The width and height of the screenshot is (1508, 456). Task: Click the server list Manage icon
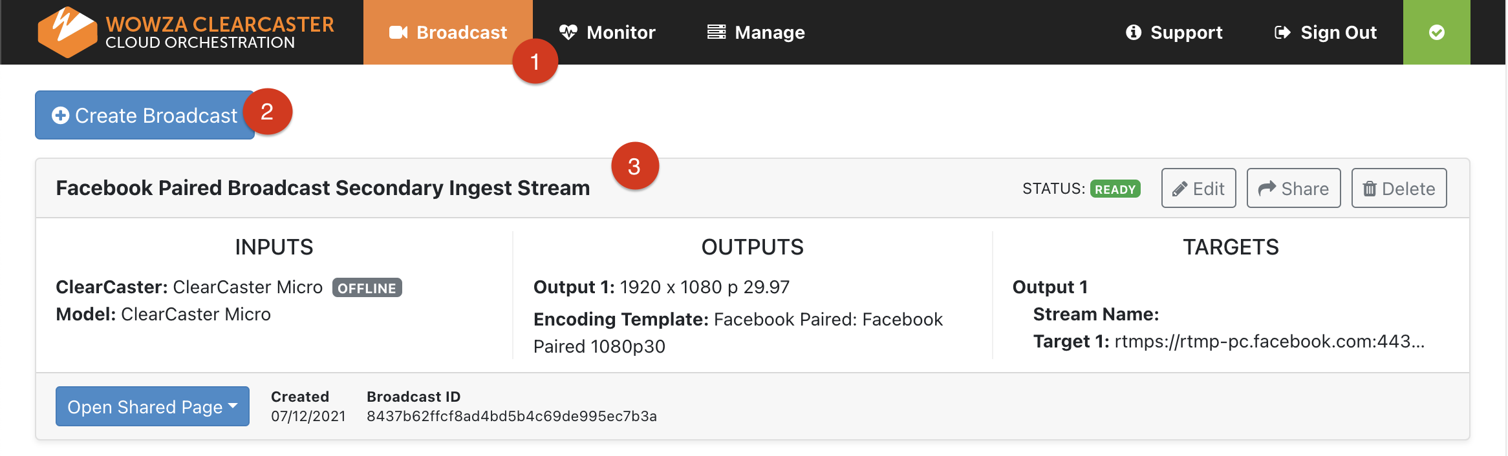tap(716, 32)
